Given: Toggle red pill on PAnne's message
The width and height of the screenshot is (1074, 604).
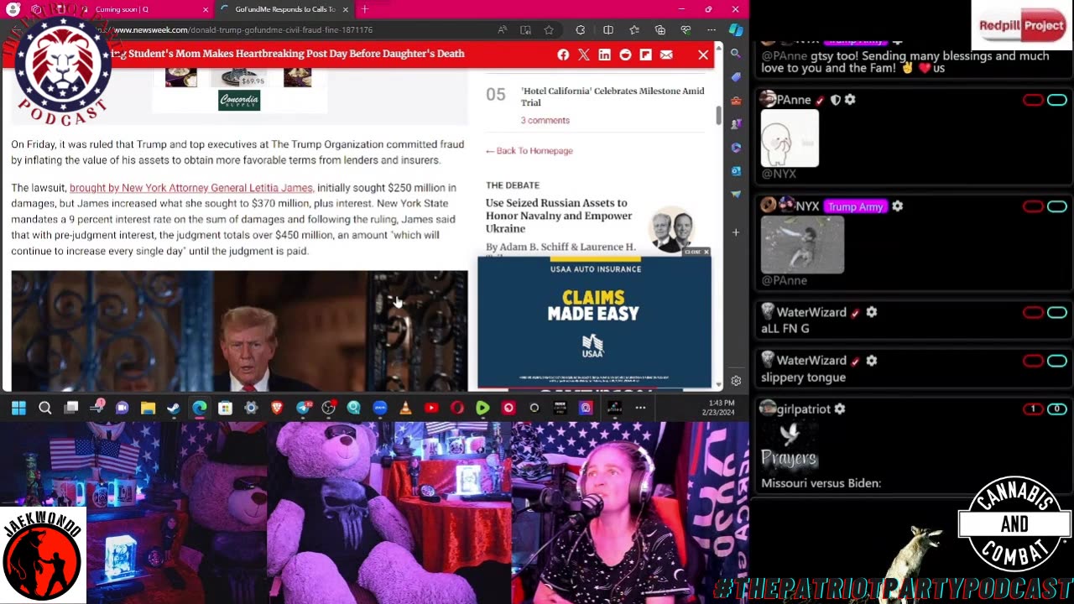Looking at the screenshot, I should [x=1033, y=100].
